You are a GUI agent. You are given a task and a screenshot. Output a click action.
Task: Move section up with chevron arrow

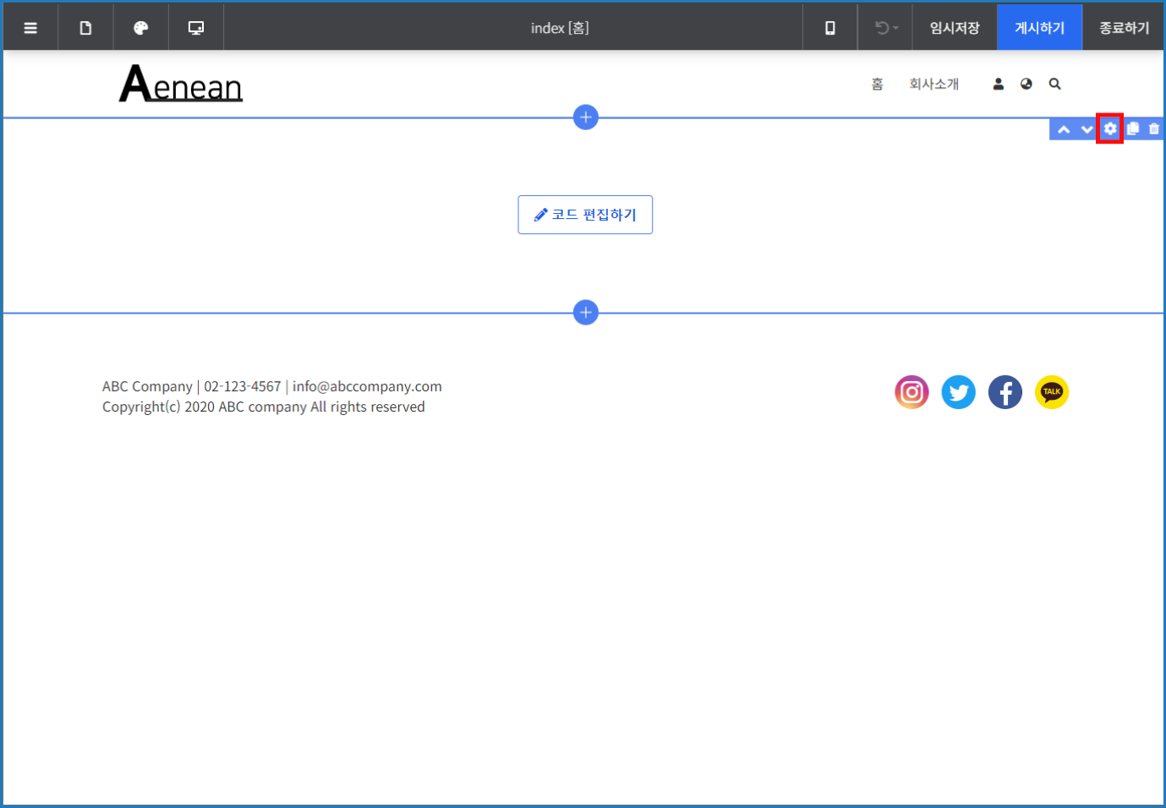pos(1064,129)
